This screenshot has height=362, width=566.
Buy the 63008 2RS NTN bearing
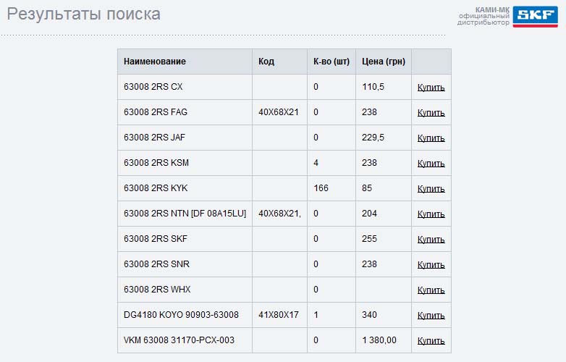click(431, 214)
